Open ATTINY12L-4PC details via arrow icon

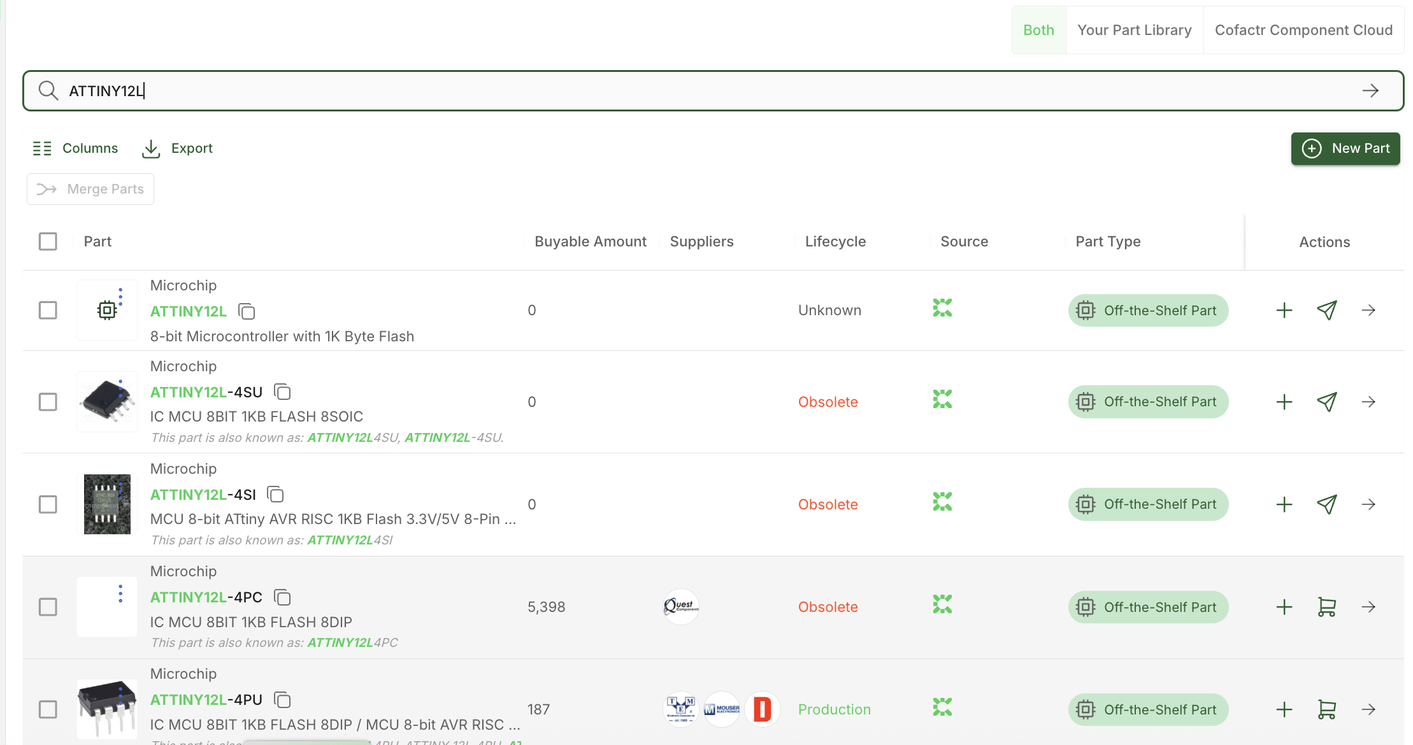(1368, 607)
